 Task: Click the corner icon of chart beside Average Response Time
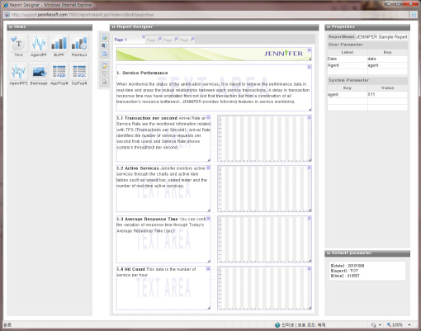(x=309, y=218)
